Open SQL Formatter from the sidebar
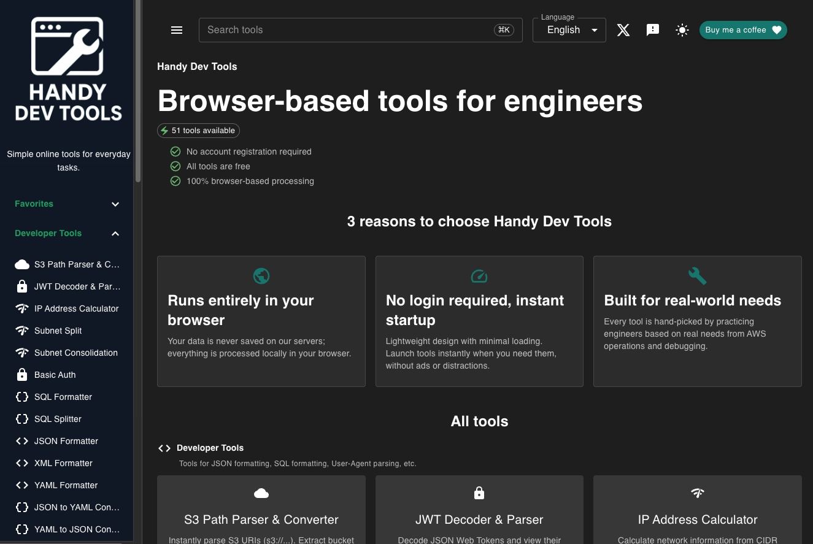Image resolution: width=813 pixels, height=544 pixels. point(63,397)
